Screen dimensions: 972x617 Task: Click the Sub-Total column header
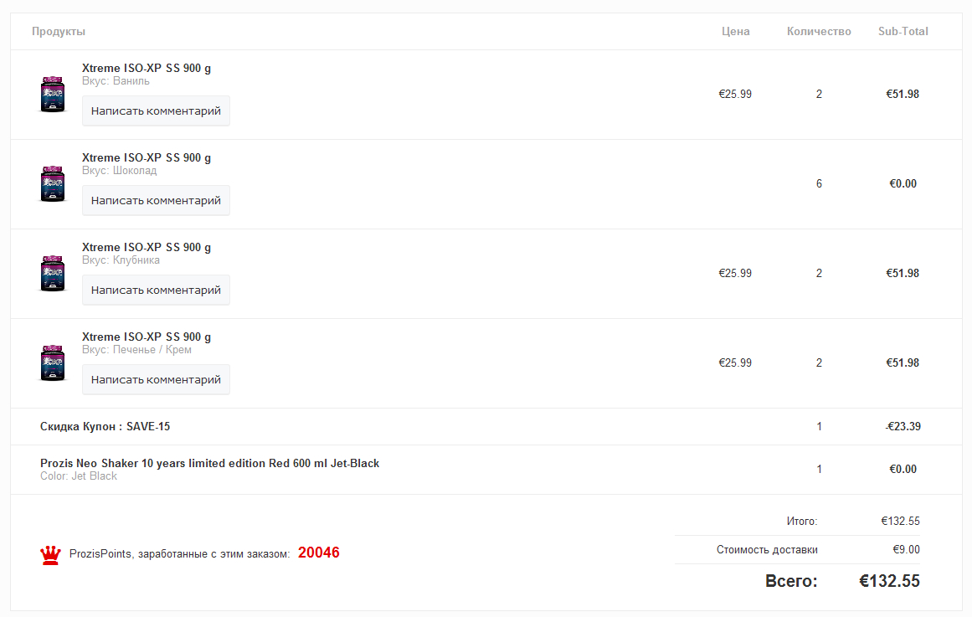coord(903,32)
